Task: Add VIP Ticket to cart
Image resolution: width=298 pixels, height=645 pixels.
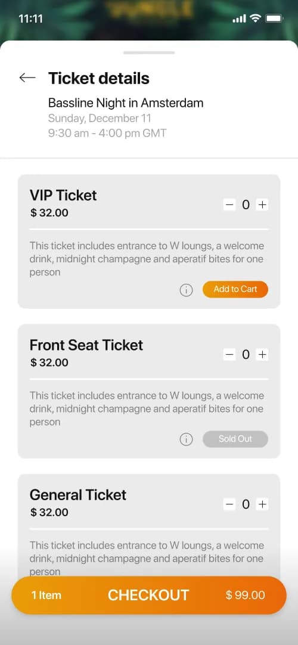Action: coord(235,289)
